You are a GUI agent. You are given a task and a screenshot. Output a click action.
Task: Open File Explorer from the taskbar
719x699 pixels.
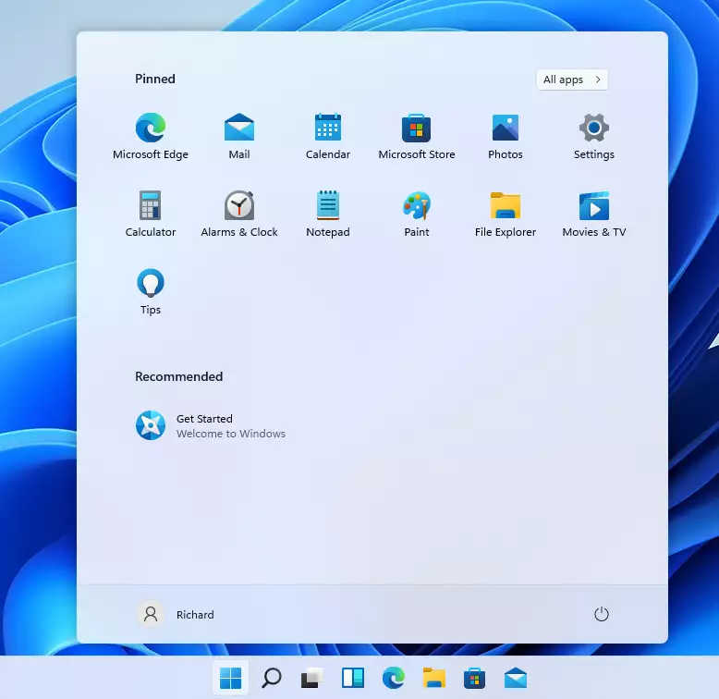434,678
